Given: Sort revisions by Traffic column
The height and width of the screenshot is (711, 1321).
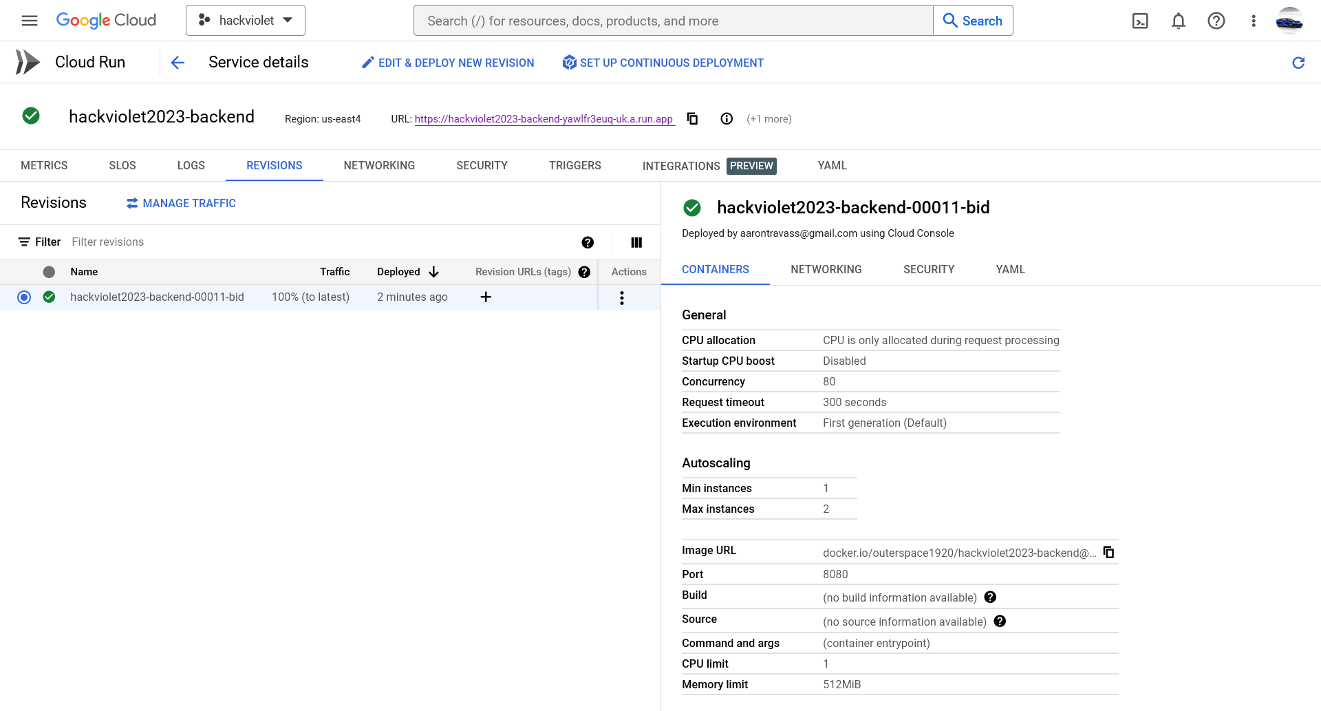Looking at the screenshot, I should point(334,272).
